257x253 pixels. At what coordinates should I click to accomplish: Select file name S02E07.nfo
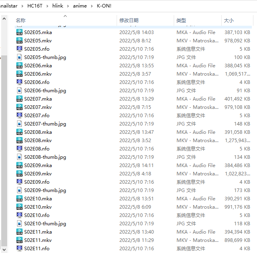37,116
